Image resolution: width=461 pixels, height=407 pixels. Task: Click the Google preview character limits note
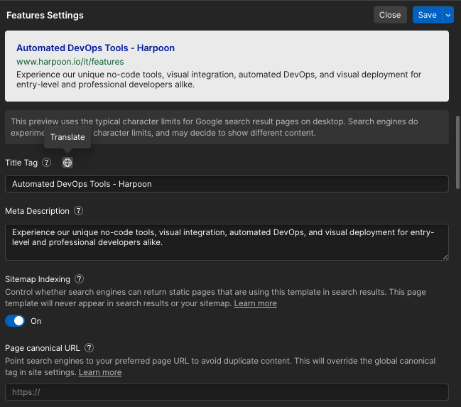[x=227, y=127]
